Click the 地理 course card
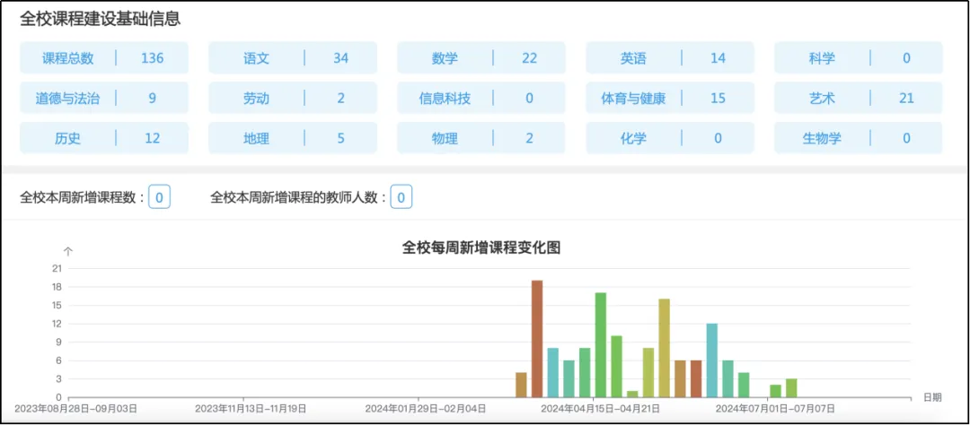 (x=293, y=139)
